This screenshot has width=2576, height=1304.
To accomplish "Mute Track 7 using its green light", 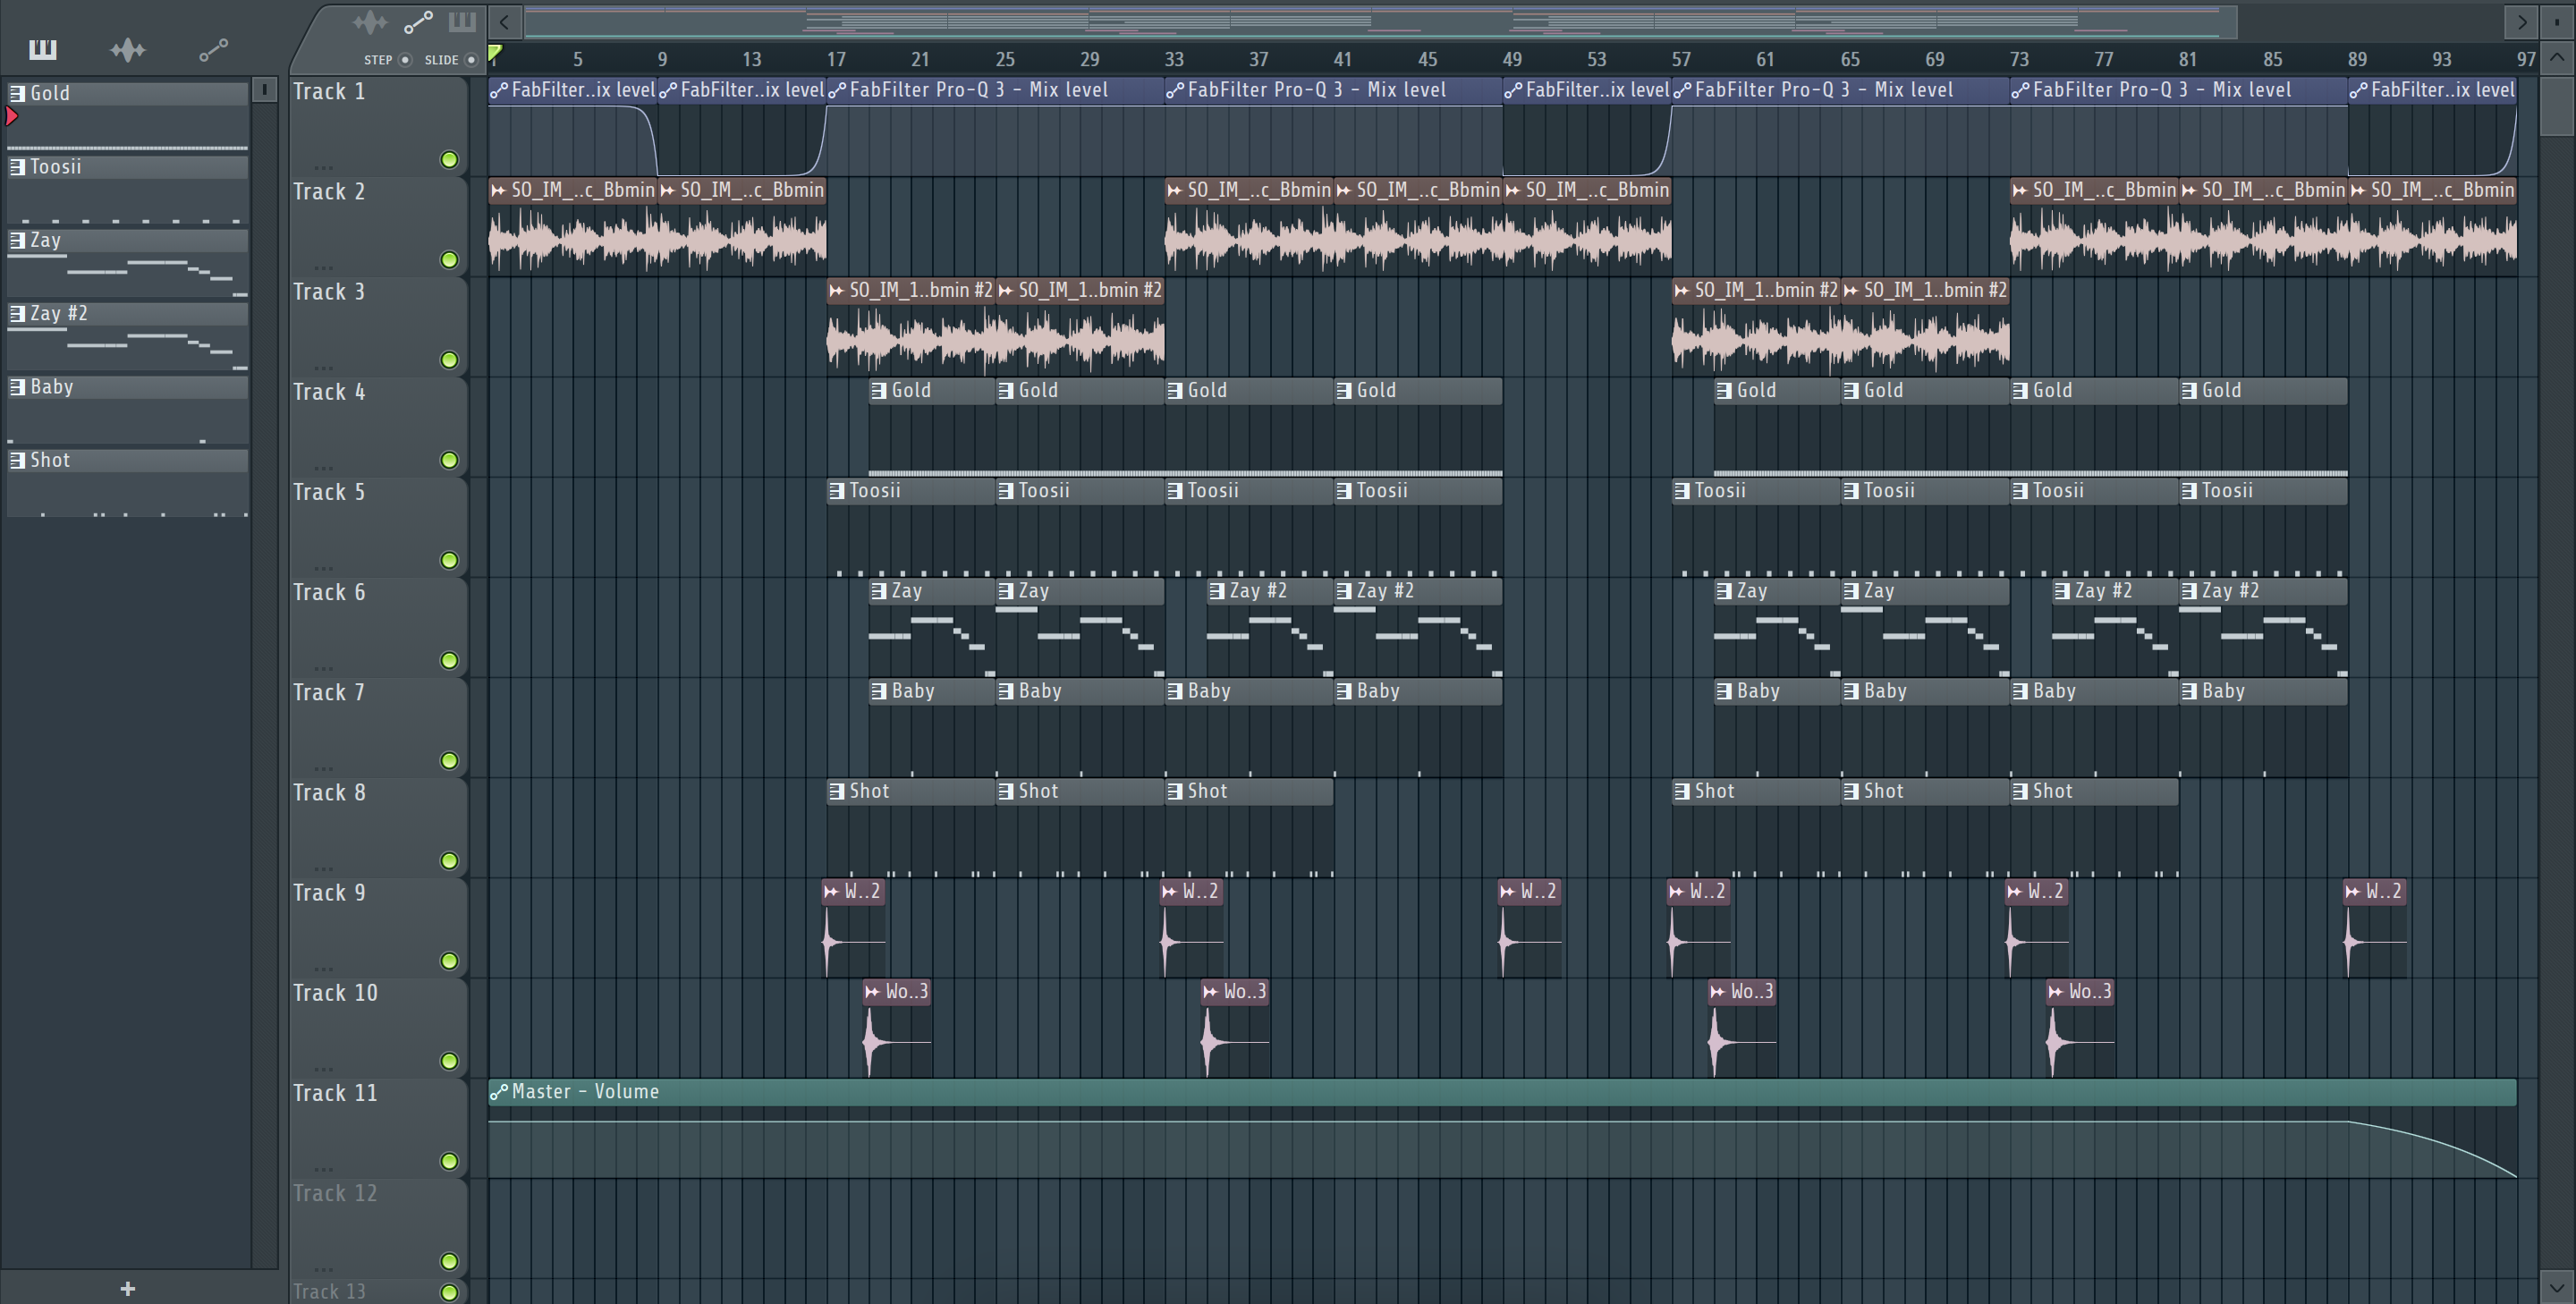I will [449, 761].
